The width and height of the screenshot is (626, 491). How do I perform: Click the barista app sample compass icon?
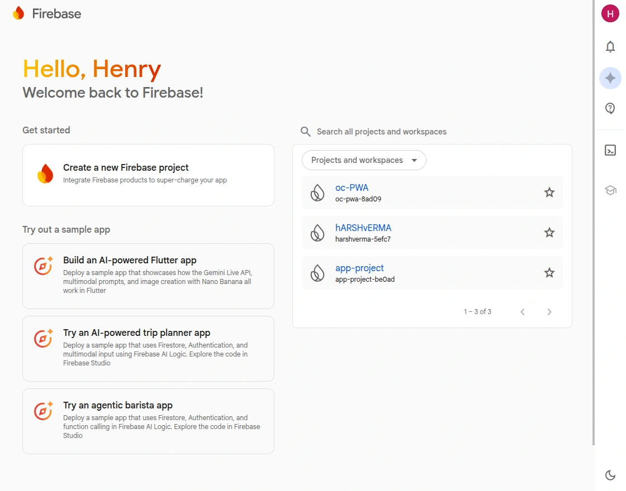coord(44,411)
